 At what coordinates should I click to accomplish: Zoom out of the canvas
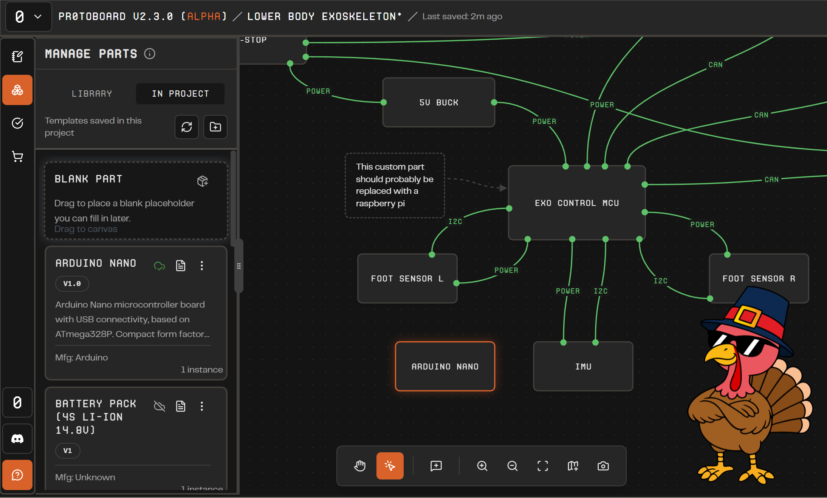click(x=512, y=466)
